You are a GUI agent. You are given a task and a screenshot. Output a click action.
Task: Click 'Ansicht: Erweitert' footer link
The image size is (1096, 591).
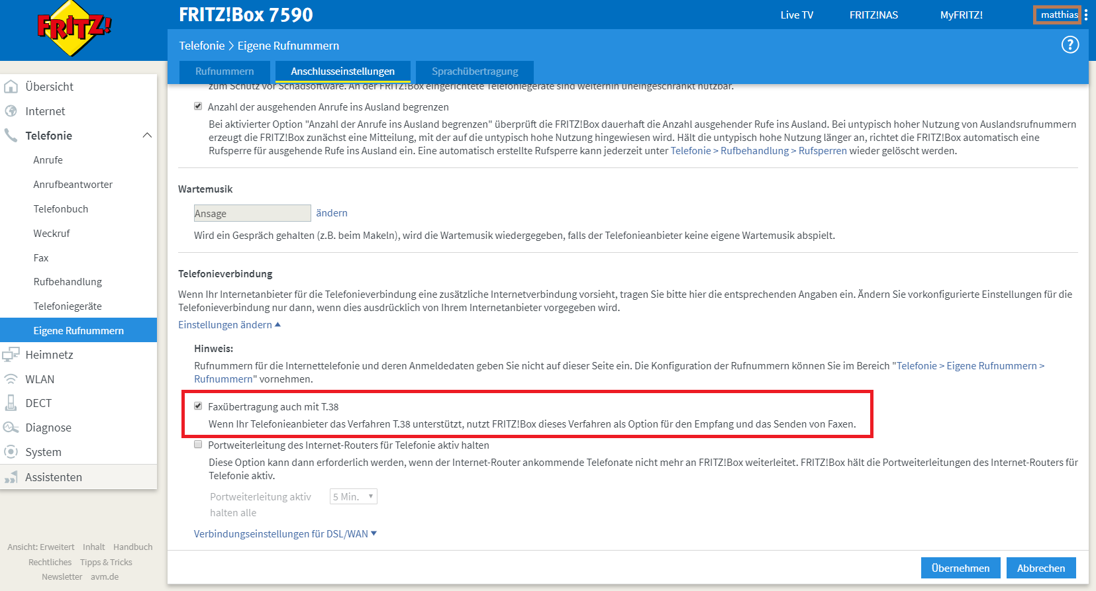point(41,547)
